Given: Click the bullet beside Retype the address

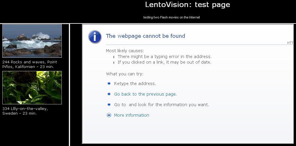Looking at the screenshot, I should coord(109,84).
